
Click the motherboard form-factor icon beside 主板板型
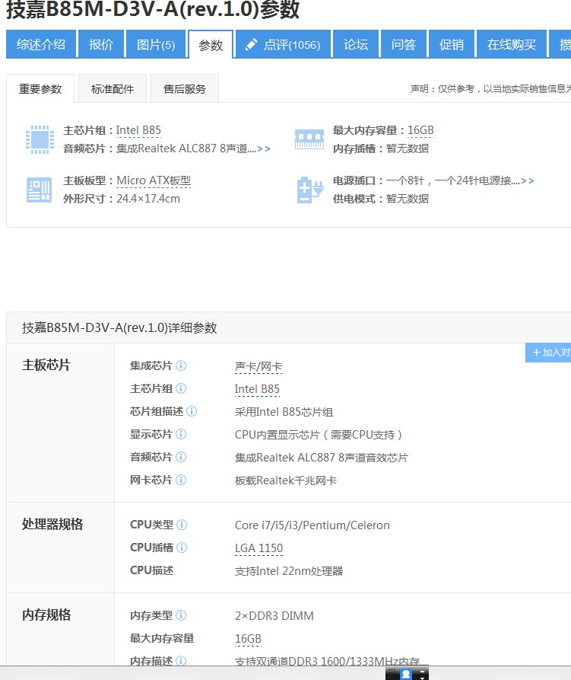click(x=39, y=190)
